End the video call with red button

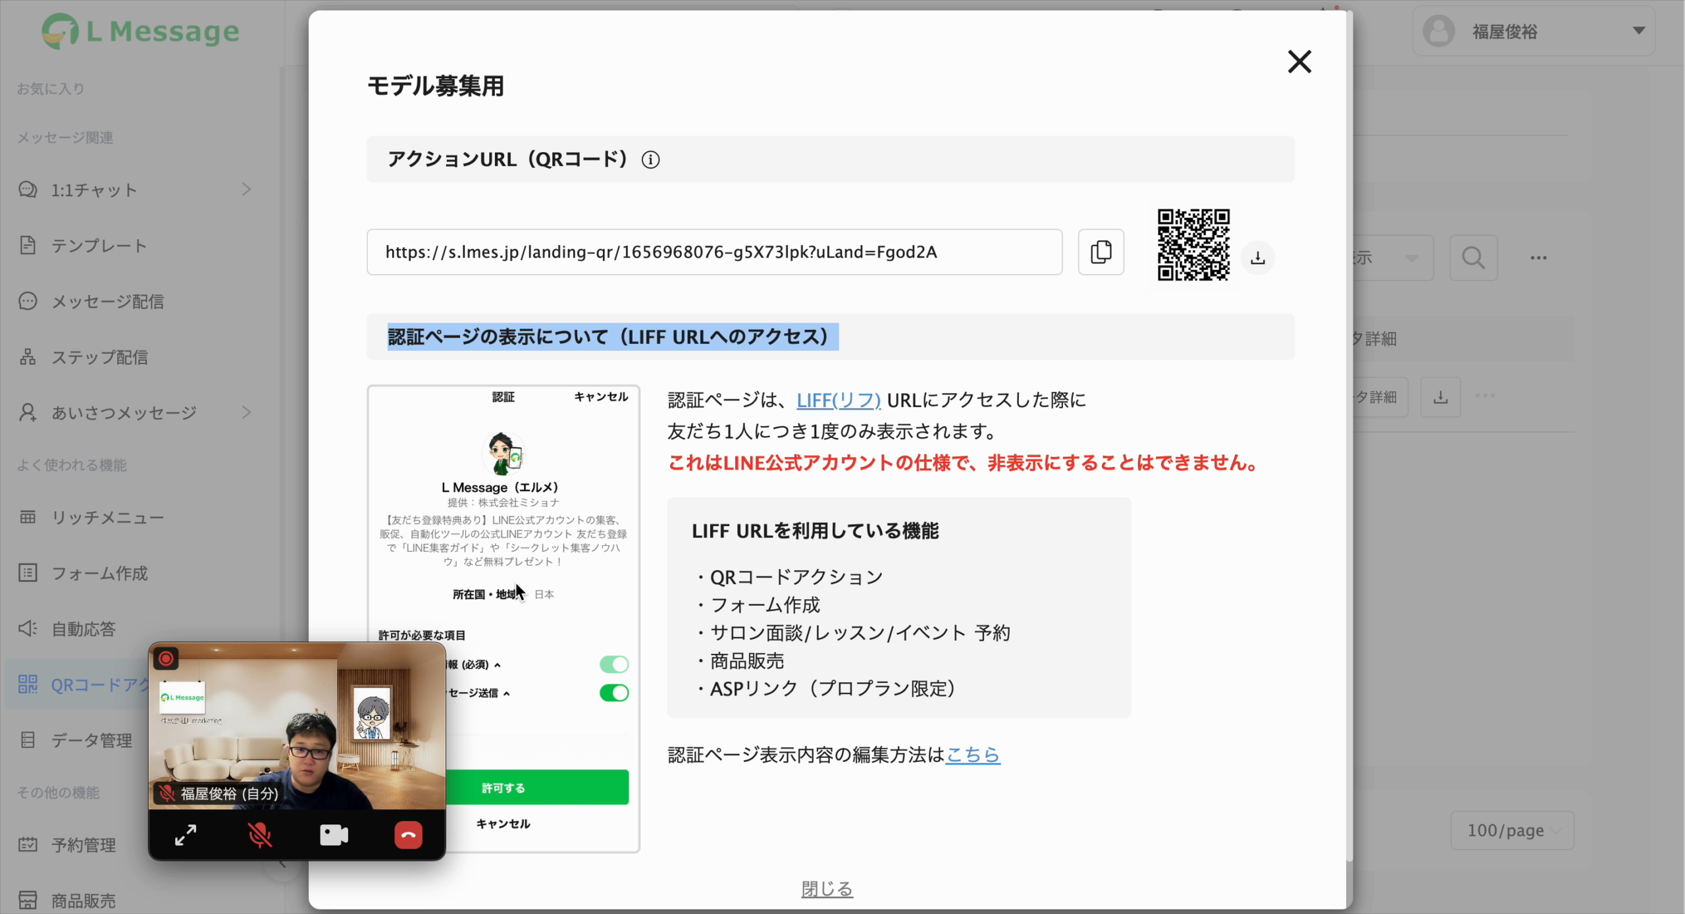[408, 835]
